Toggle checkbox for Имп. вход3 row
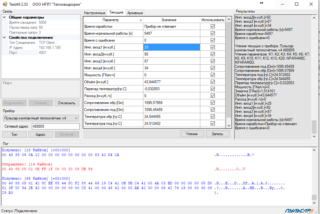The width and height of the screenshot is (320, 214). coord(213,61)
